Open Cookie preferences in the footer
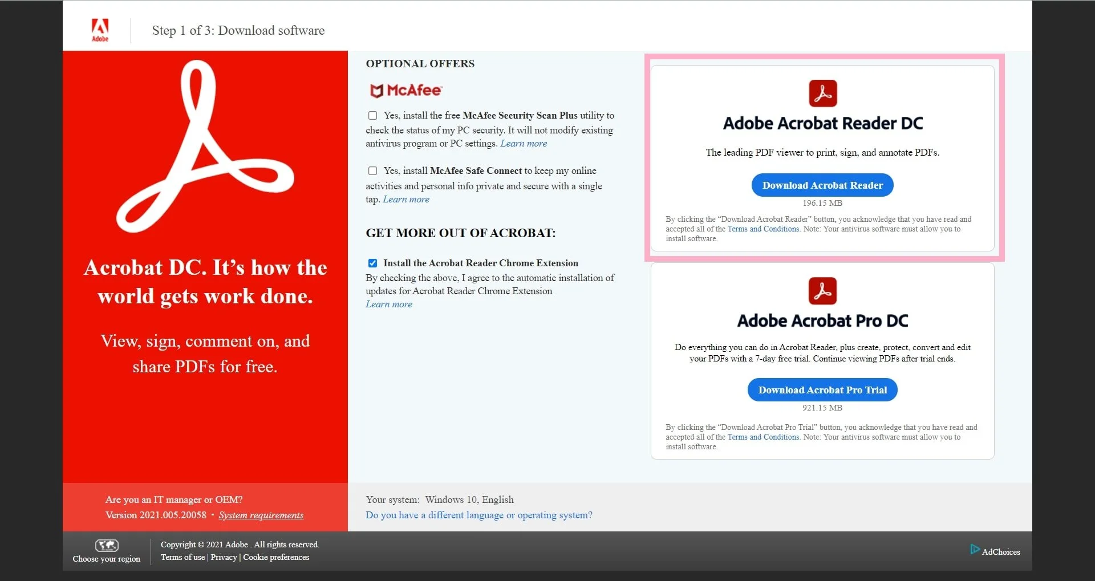This screenshot has height=581, width=1095. pos(276,557)
